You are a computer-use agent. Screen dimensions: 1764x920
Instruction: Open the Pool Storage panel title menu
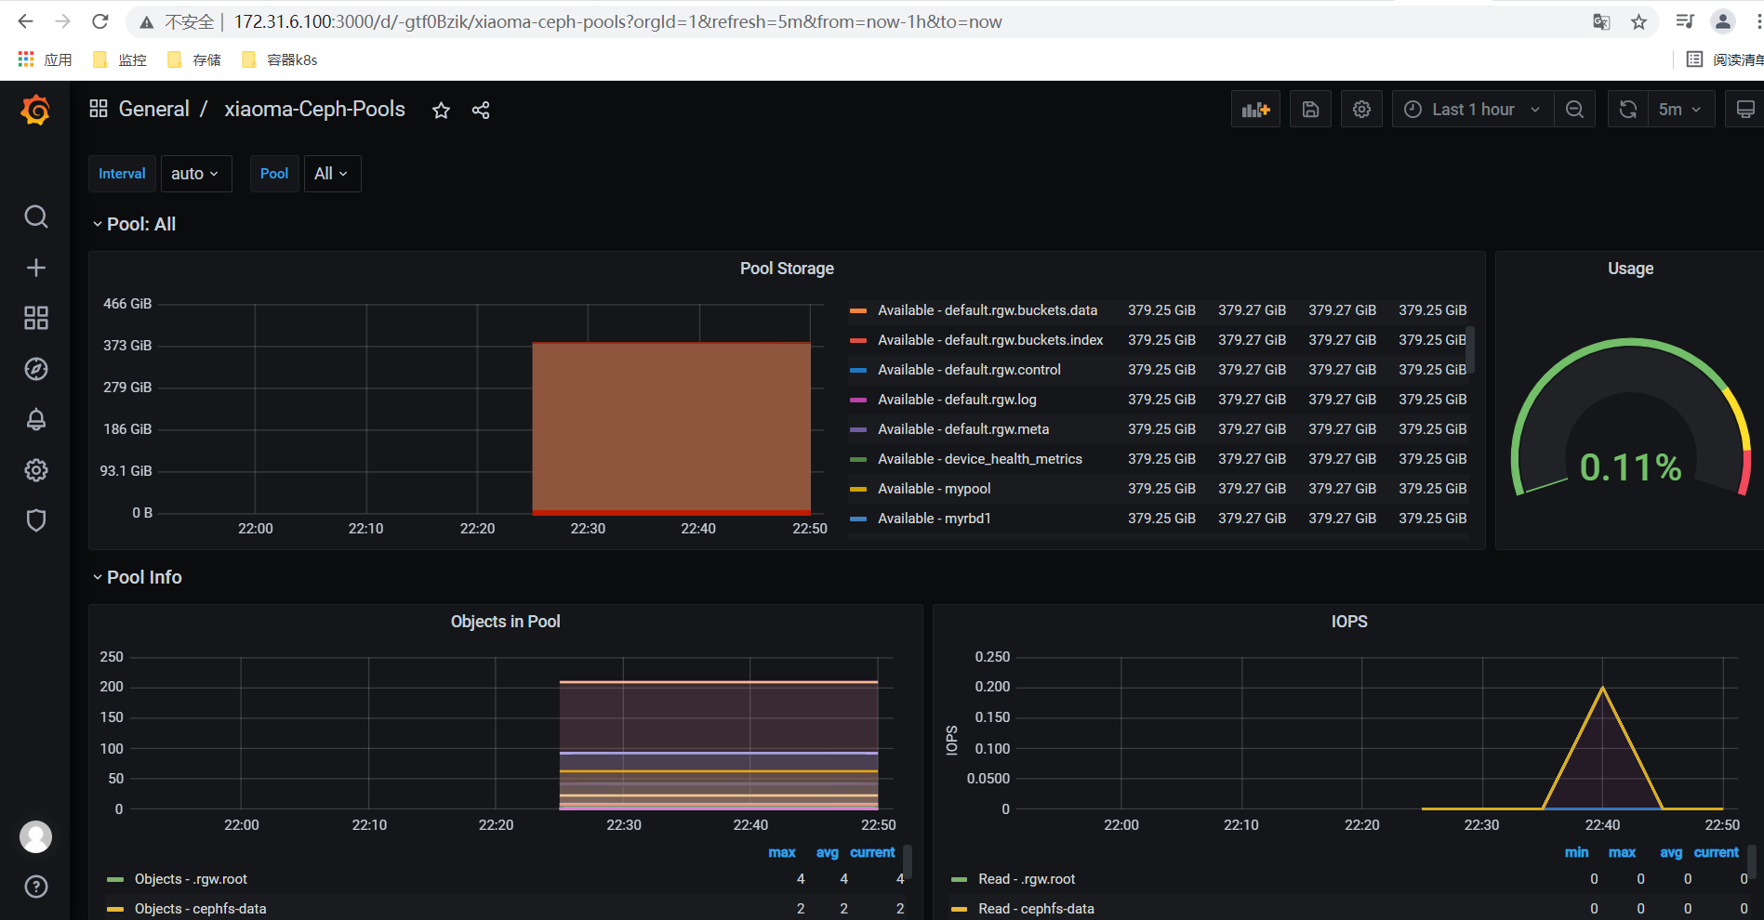pyautogui.click(x=787, y=269)
